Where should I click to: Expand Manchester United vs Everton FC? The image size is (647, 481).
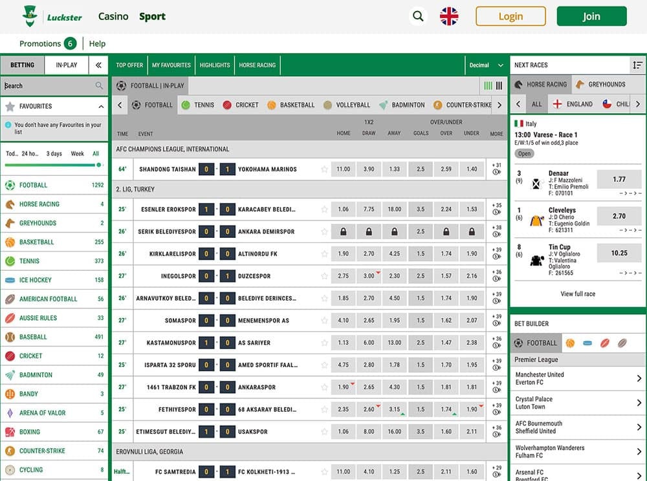[578, 378]
